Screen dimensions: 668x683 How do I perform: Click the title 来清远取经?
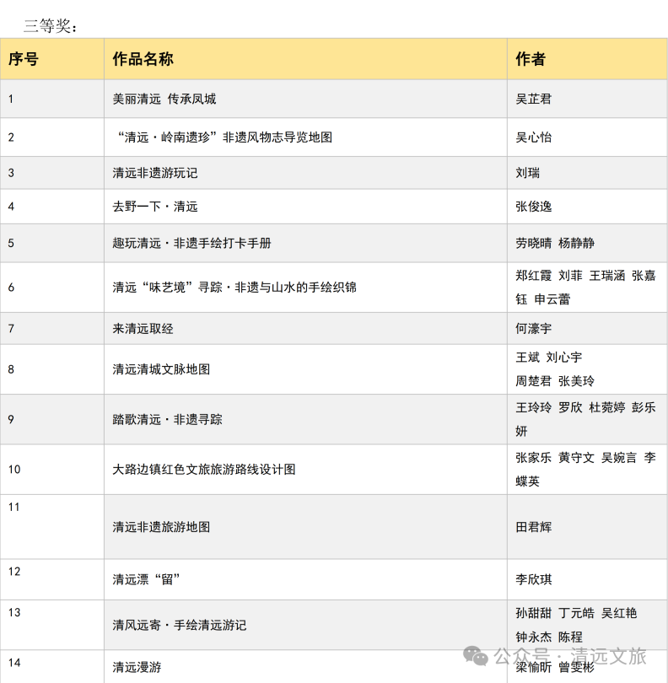coord(143,329)
